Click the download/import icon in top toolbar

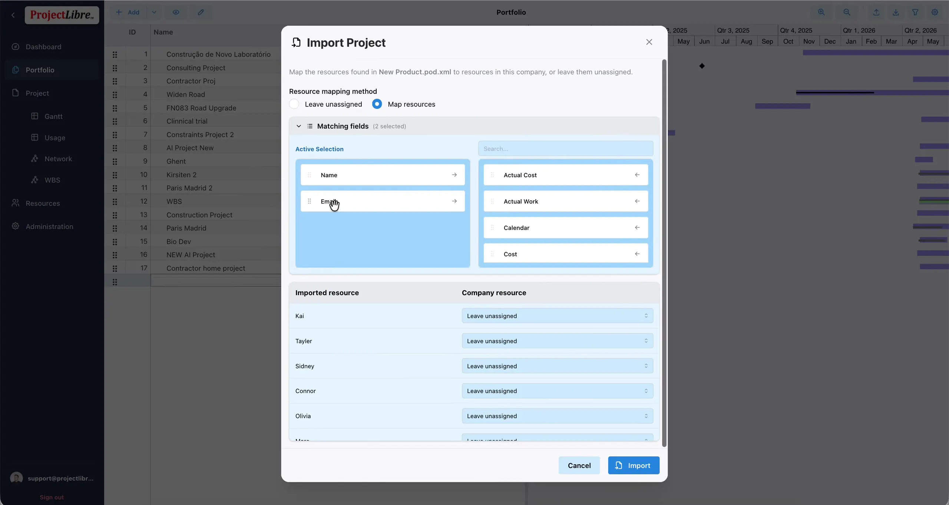896,12
